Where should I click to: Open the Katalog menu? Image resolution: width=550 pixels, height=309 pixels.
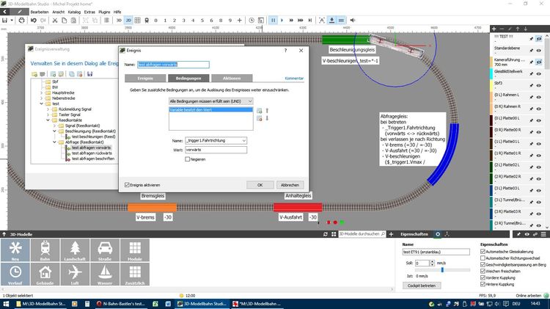[74, 12]
